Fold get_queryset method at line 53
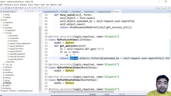171x96 pixels. (48, 46)
